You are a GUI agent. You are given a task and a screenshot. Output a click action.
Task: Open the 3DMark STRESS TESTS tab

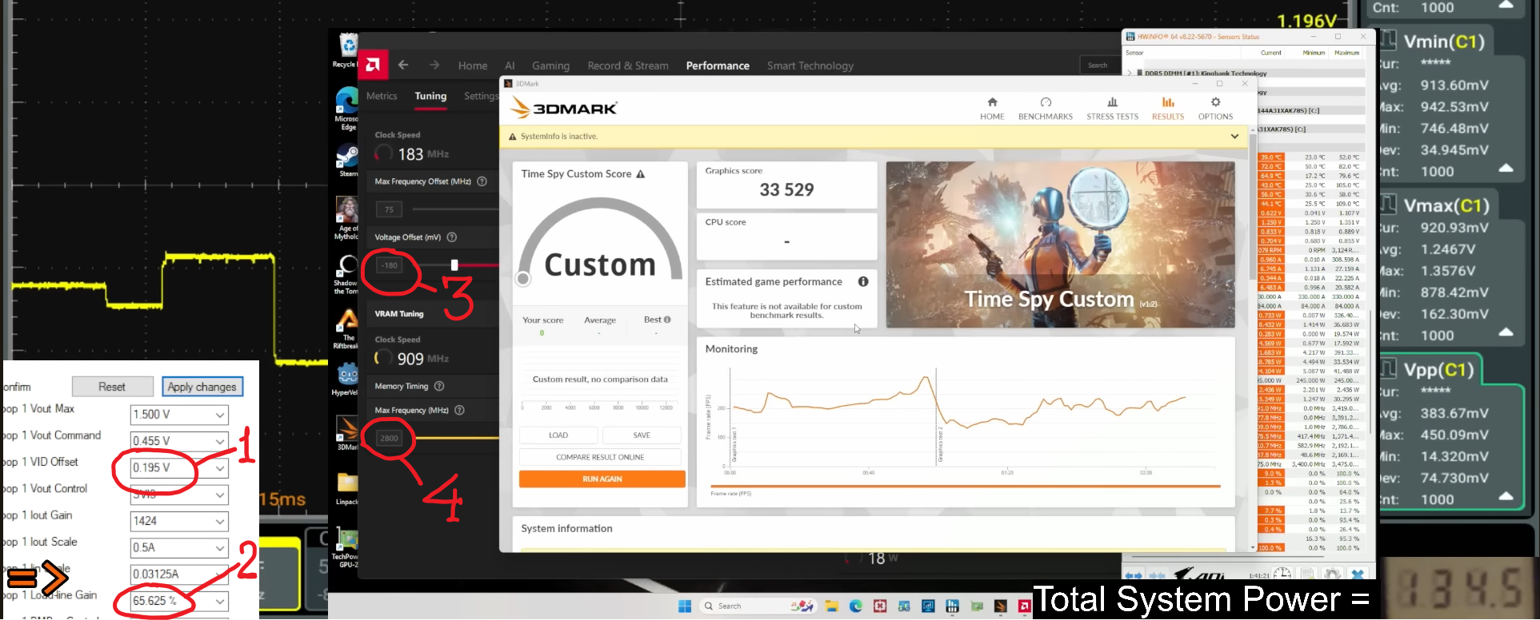(x=1112, y=109)
